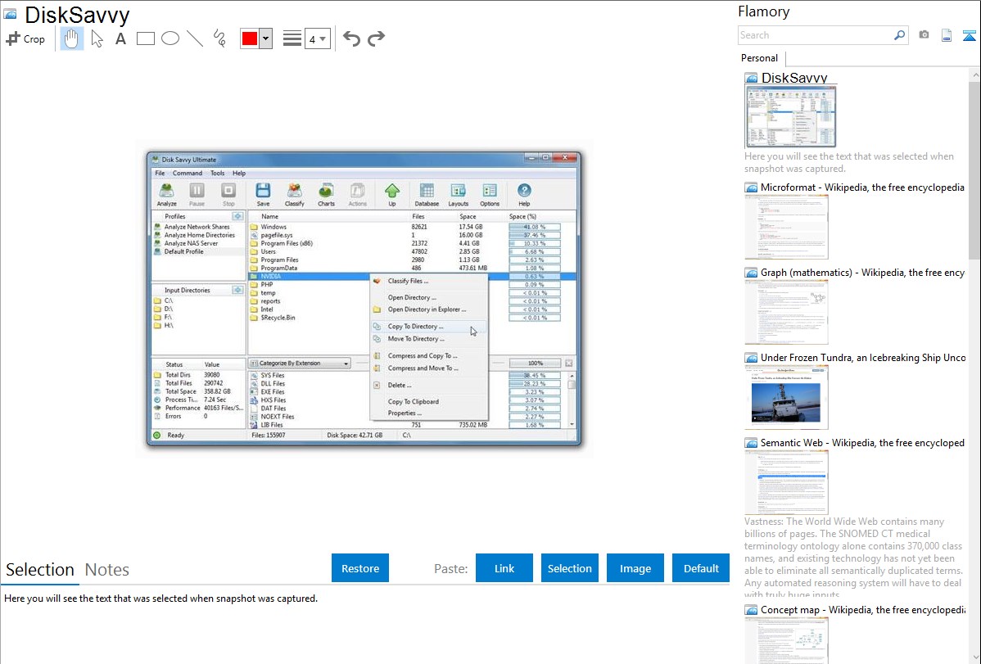Pick the freehand scribble tool

pyautogui.click(x=219, y=38)
